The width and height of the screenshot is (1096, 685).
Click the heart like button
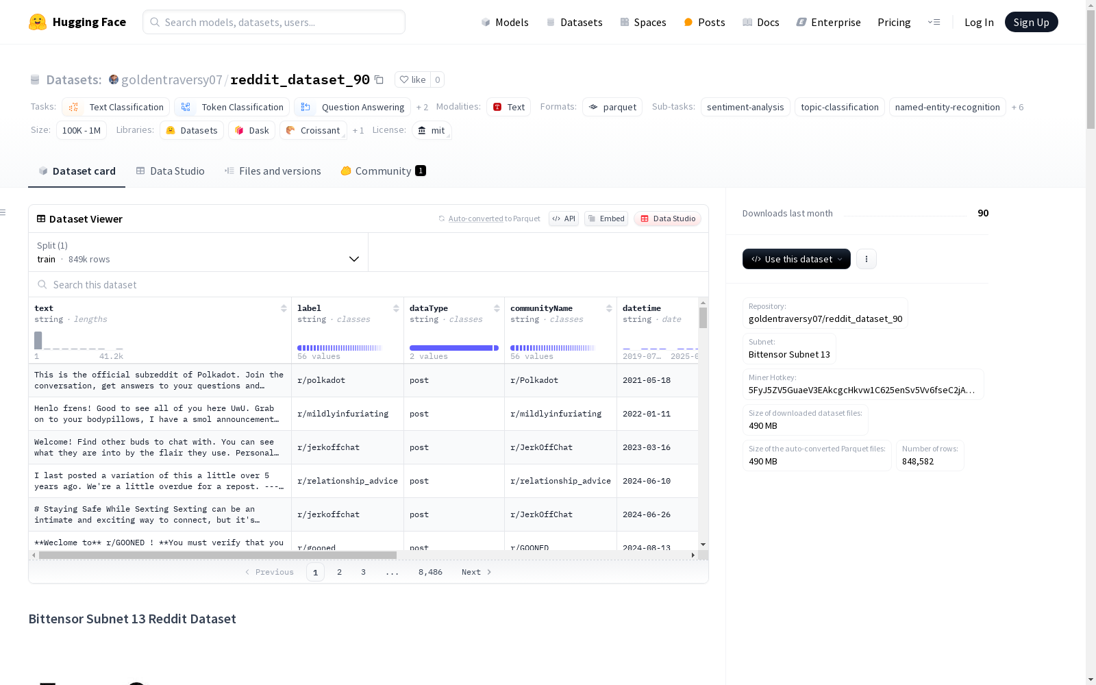412,79
